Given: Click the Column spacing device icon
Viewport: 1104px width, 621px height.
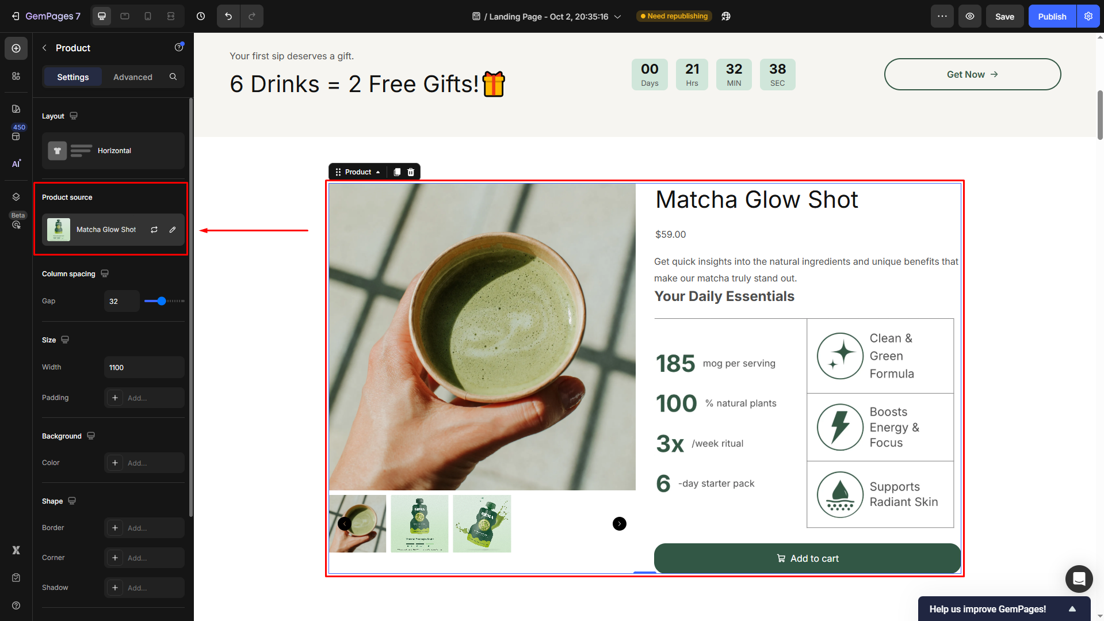Looking at the screenshot, I should click(105, 273).
